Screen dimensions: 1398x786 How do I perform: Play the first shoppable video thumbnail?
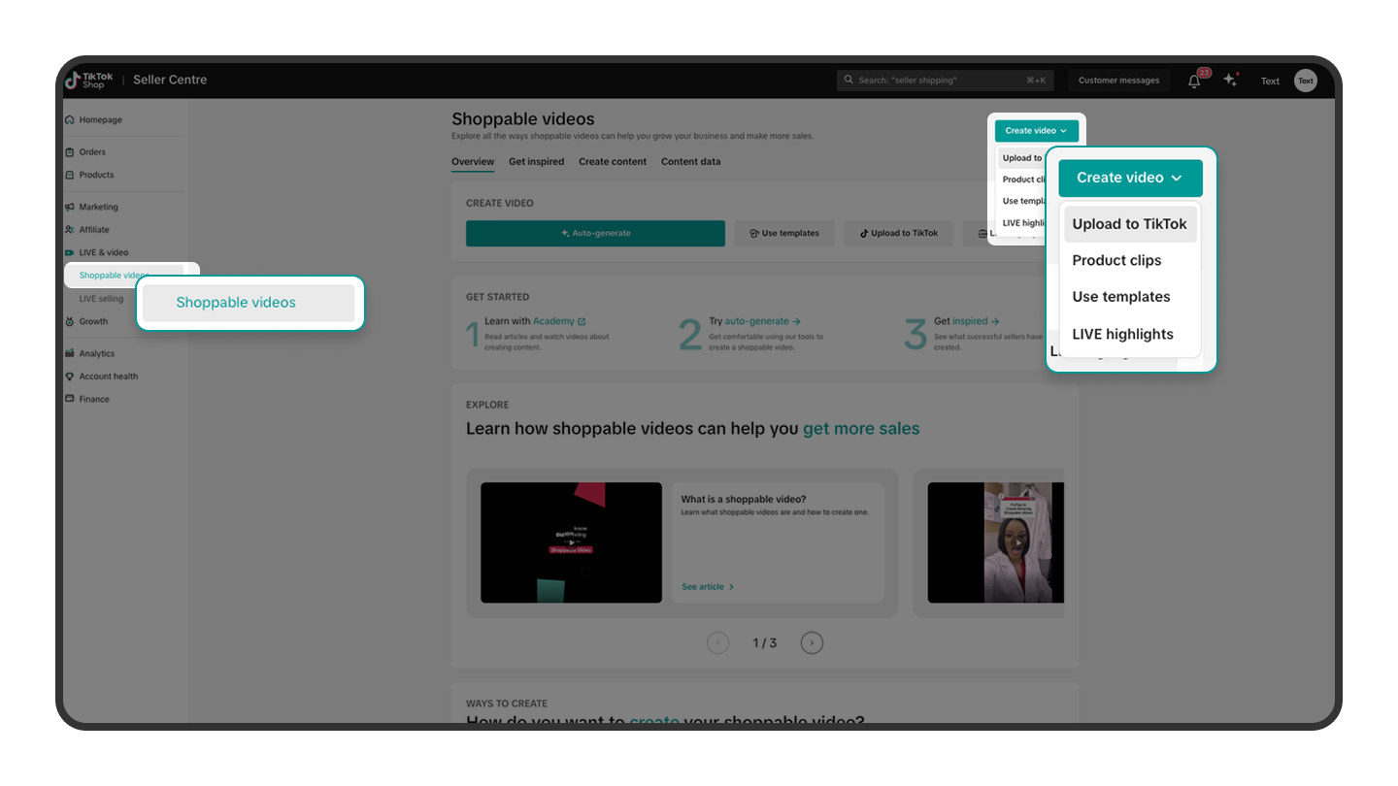[571, 542]
